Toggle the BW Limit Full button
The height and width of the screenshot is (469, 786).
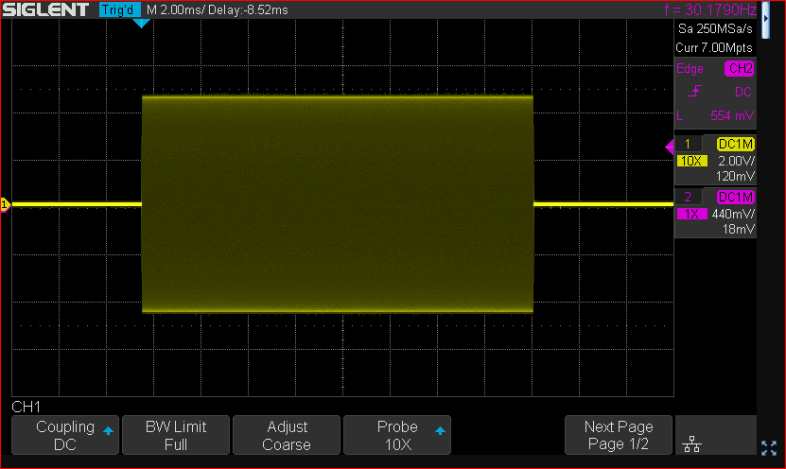click(176, 435)
